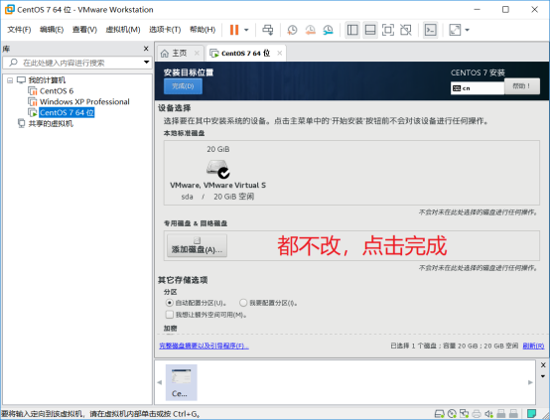Toggle the thumbnail bar view

370,30
